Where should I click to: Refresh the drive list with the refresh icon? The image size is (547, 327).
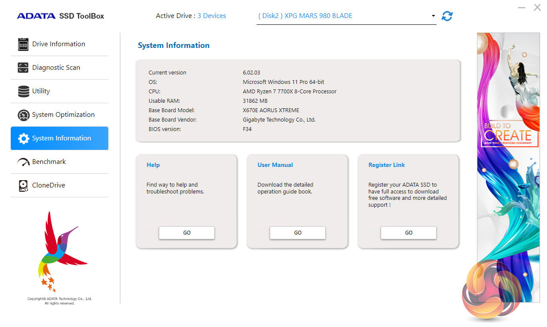tap(447, 16)
